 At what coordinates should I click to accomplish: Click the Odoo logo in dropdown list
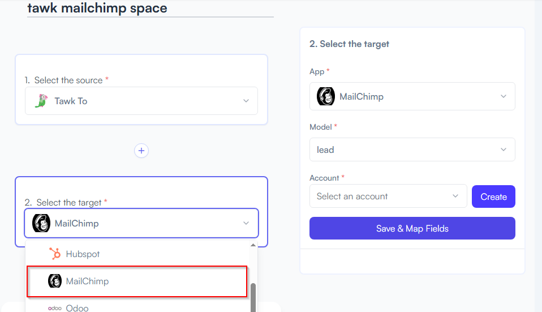55,308
